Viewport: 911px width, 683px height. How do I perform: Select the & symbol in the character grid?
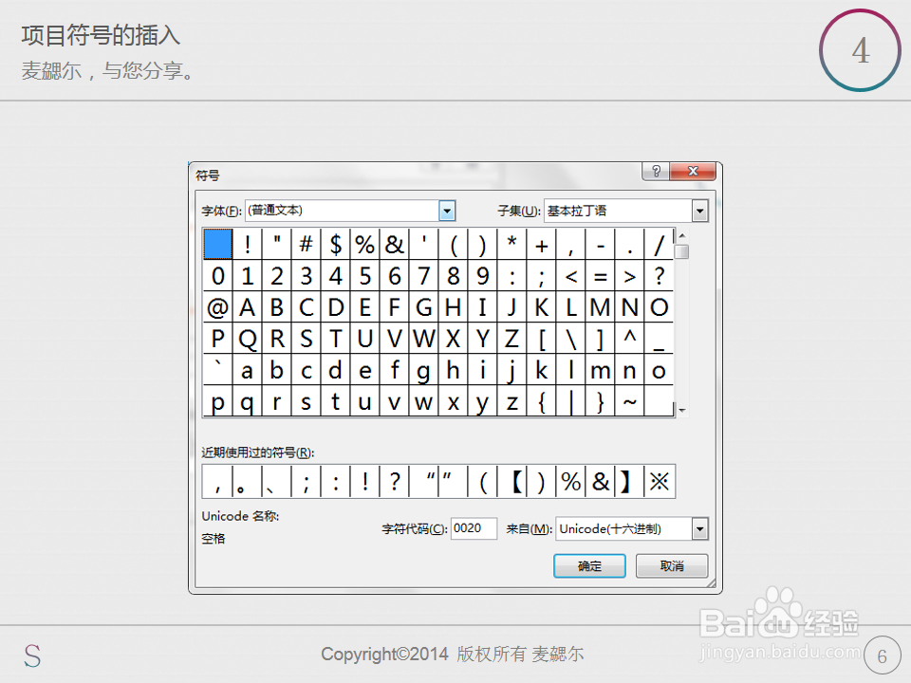pos(394,244)
